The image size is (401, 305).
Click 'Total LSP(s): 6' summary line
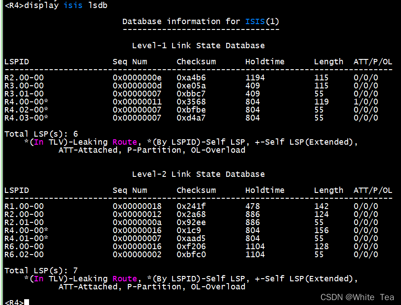[41, 134]
